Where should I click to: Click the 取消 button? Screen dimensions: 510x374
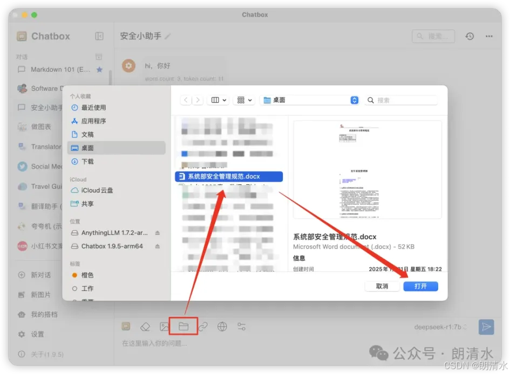pos(382,286)
